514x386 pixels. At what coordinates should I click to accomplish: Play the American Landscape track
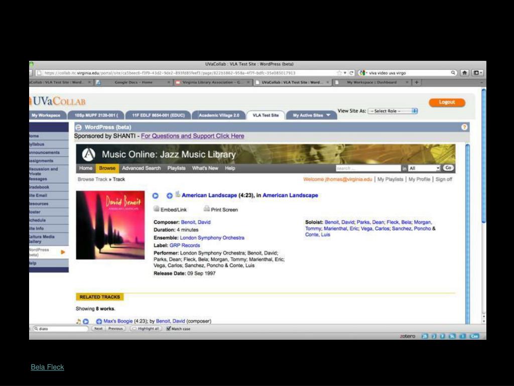pyautogui.click(x=156, y=196)
